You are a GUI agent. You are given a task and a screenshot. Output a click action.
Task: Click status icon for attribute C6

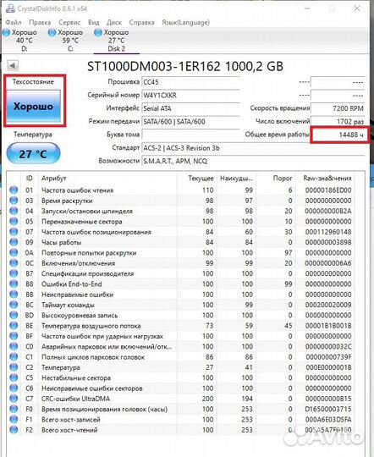click(14, 388)
